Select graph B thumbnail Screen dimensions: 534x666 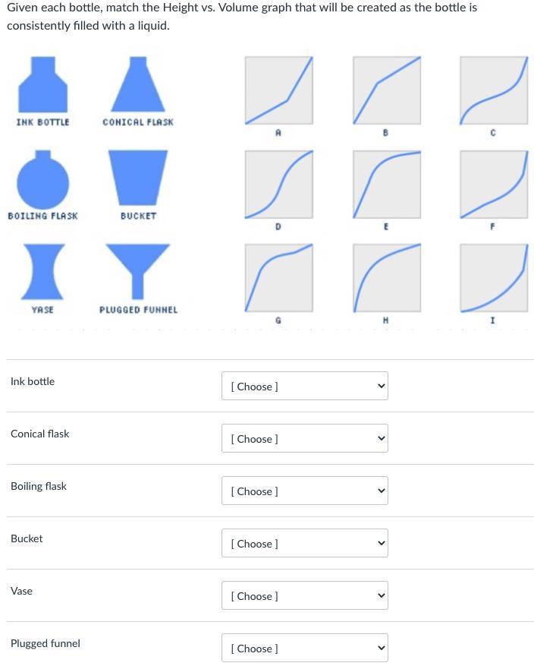click(387, 90)
